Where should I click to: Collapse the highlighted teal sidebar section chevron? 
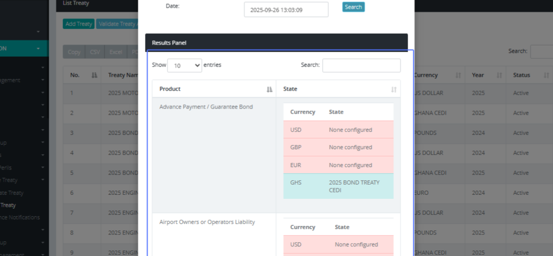coord(38,48)
